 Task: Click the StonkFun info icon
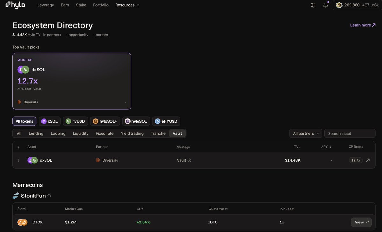pyautogui.click(x=49, y=196)
